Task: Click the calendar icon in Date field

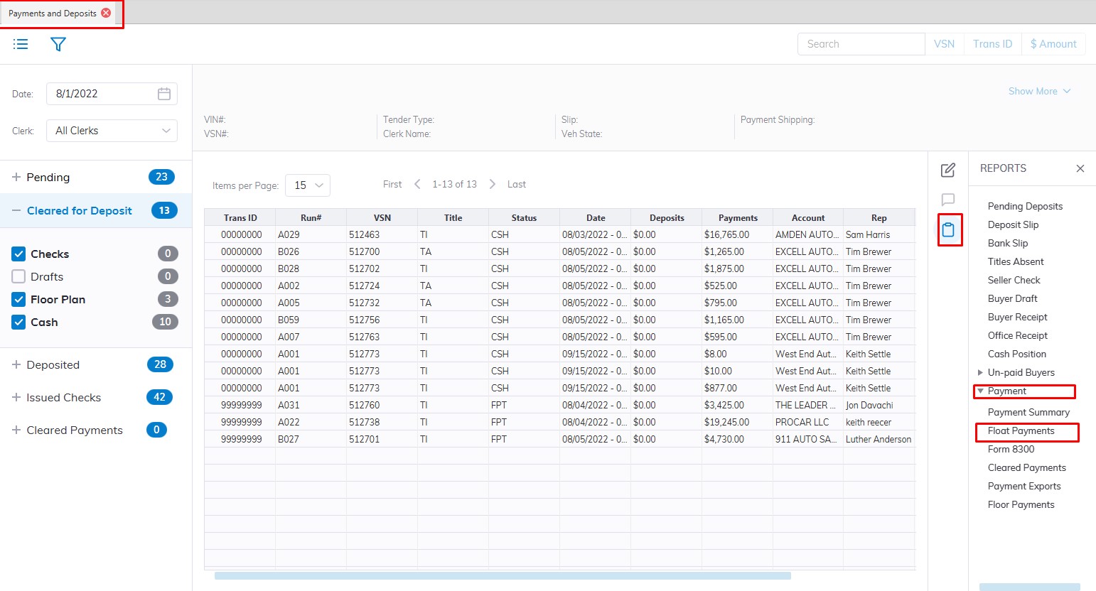Action: (164, 94)
